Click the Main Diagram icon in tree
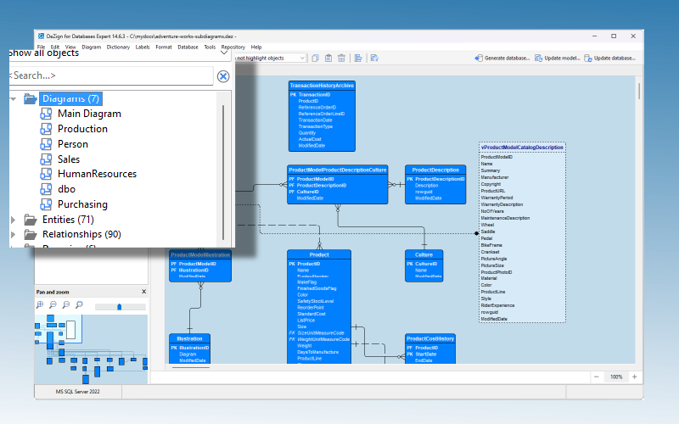Image resolution: width=679 pixels, height=424 pixels. 46,114
